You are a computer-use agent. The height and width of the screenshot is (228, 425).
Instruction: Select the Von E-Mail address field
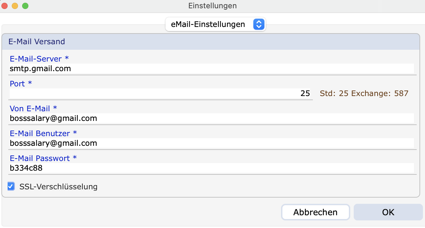pyautogui.click(x=211, y=118)
